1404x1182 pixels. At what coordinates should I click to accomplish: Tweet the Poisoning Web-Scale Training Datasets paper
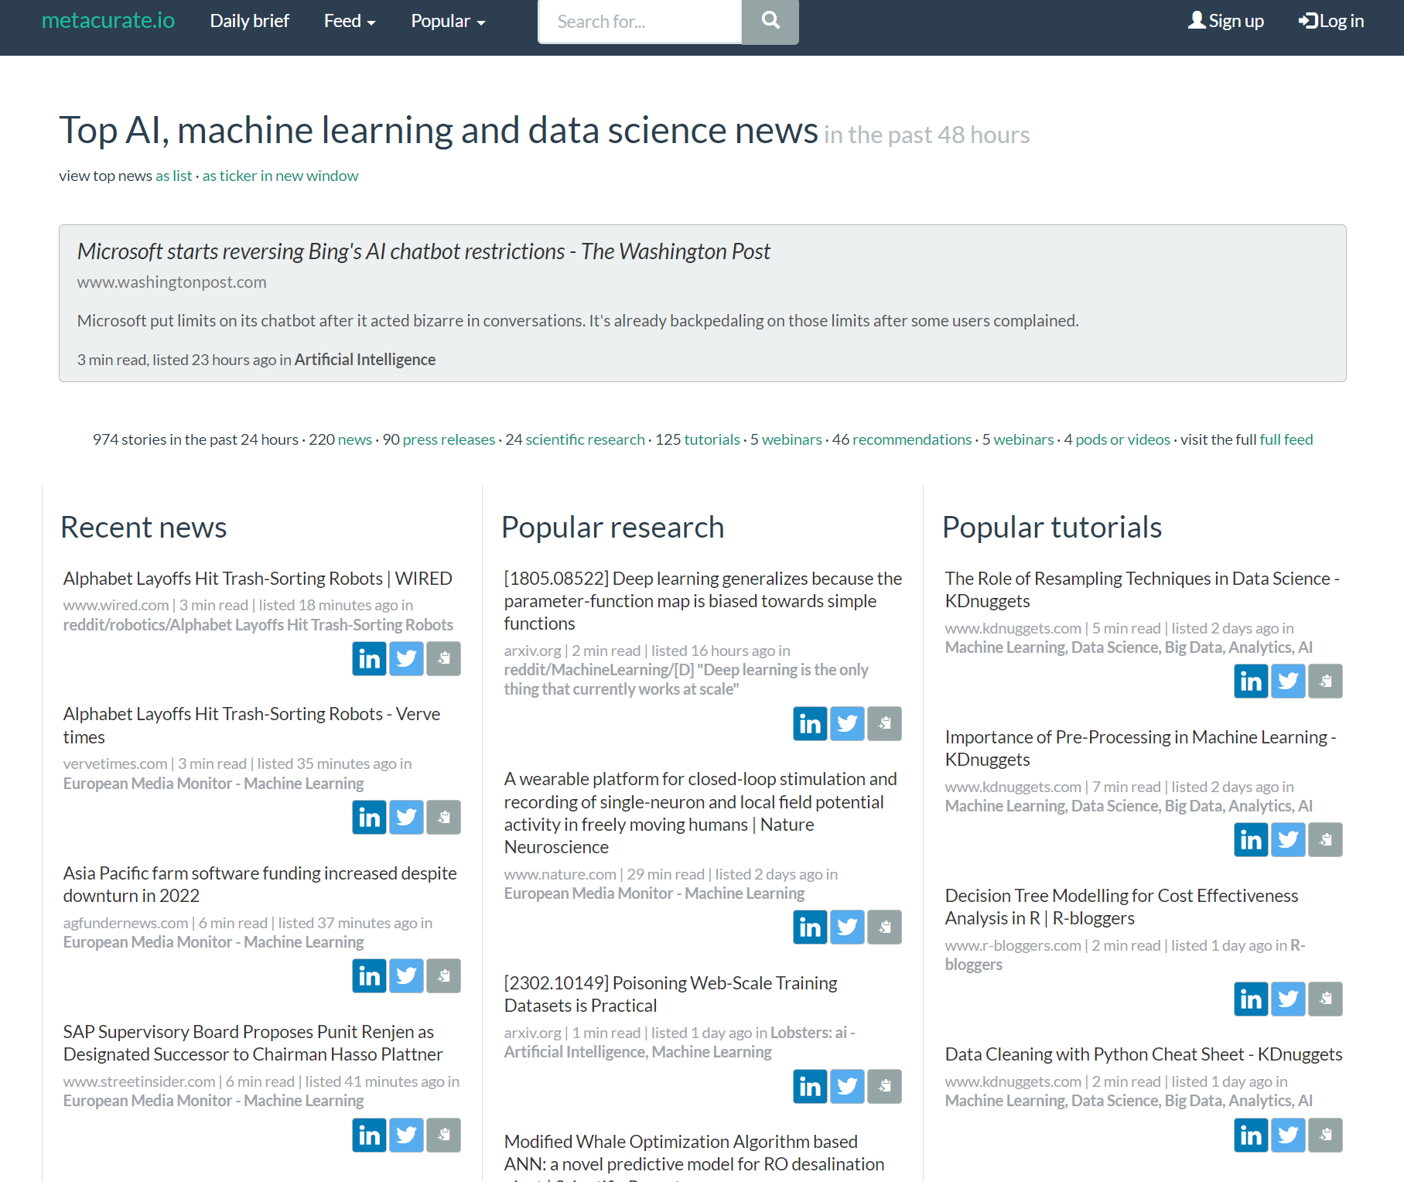847,1086
